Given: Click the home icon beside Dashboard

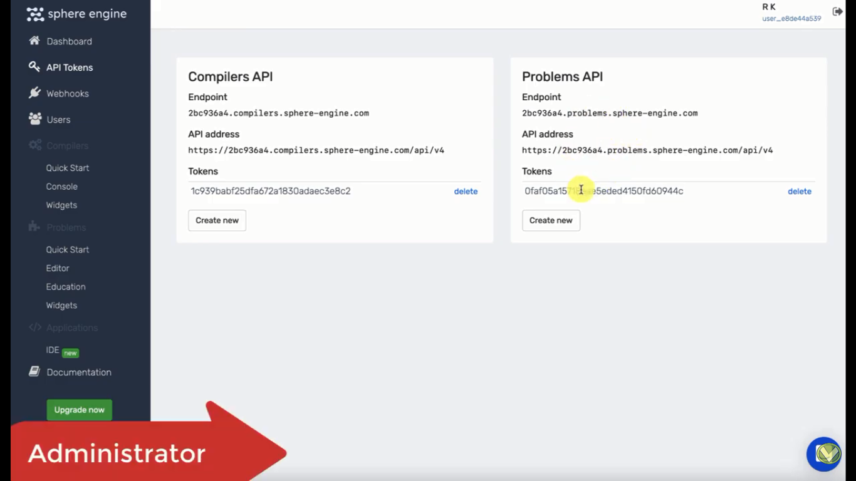Looking at the screenshot, I should coord(34,41).
